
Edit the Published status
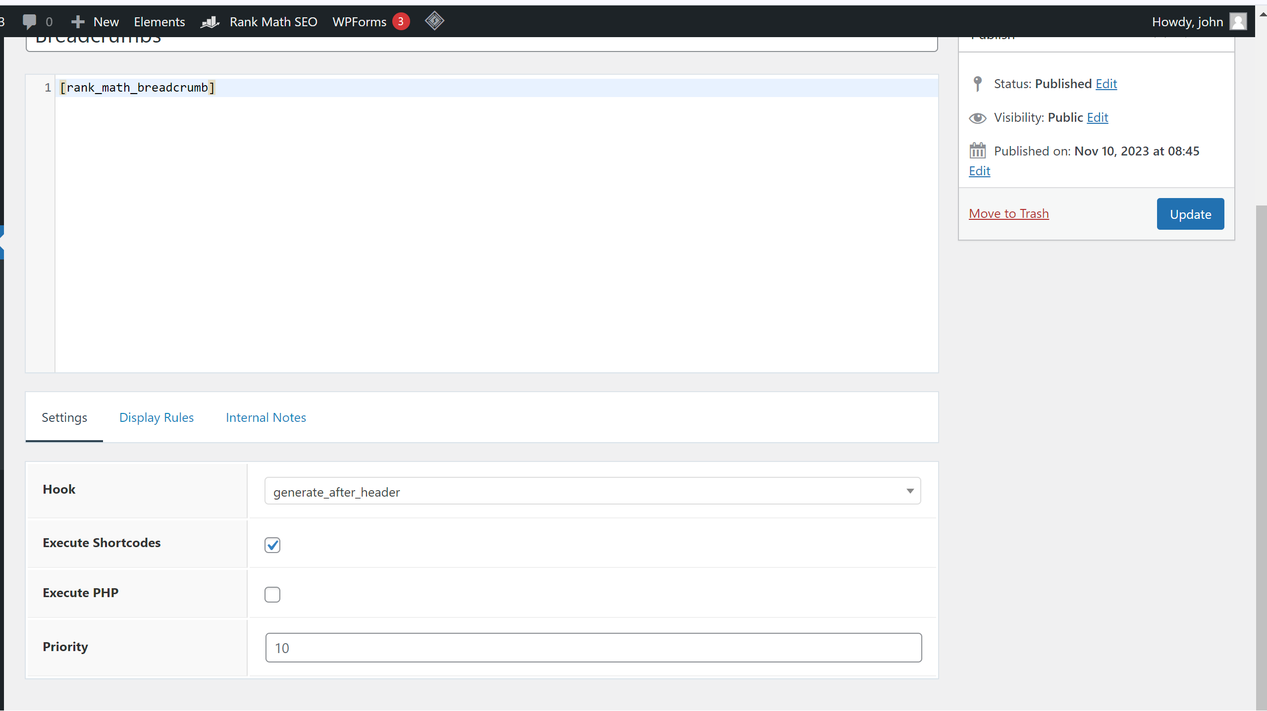(x=1107, y=84)
